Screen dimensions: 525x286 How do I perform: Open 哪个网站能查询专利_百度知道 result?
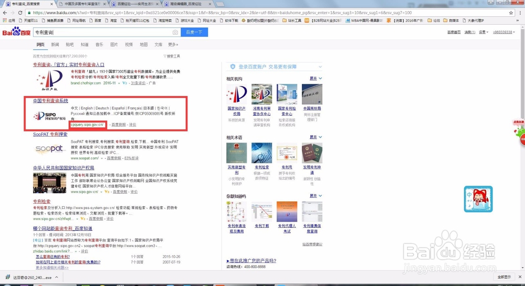tap(62, 228)
